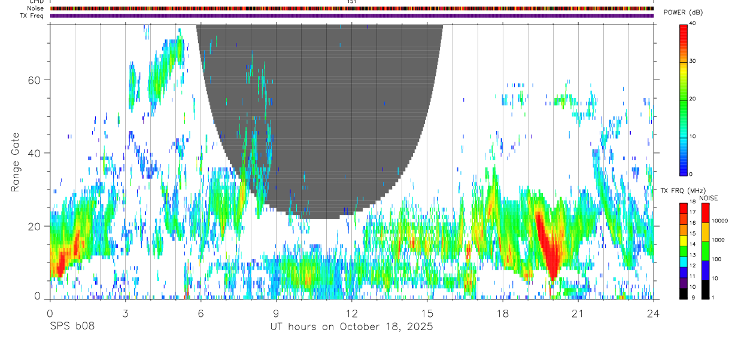Click the 12 tick label on UT hours axis
This screenshot has width=735, height=339.
coord(351,313)
